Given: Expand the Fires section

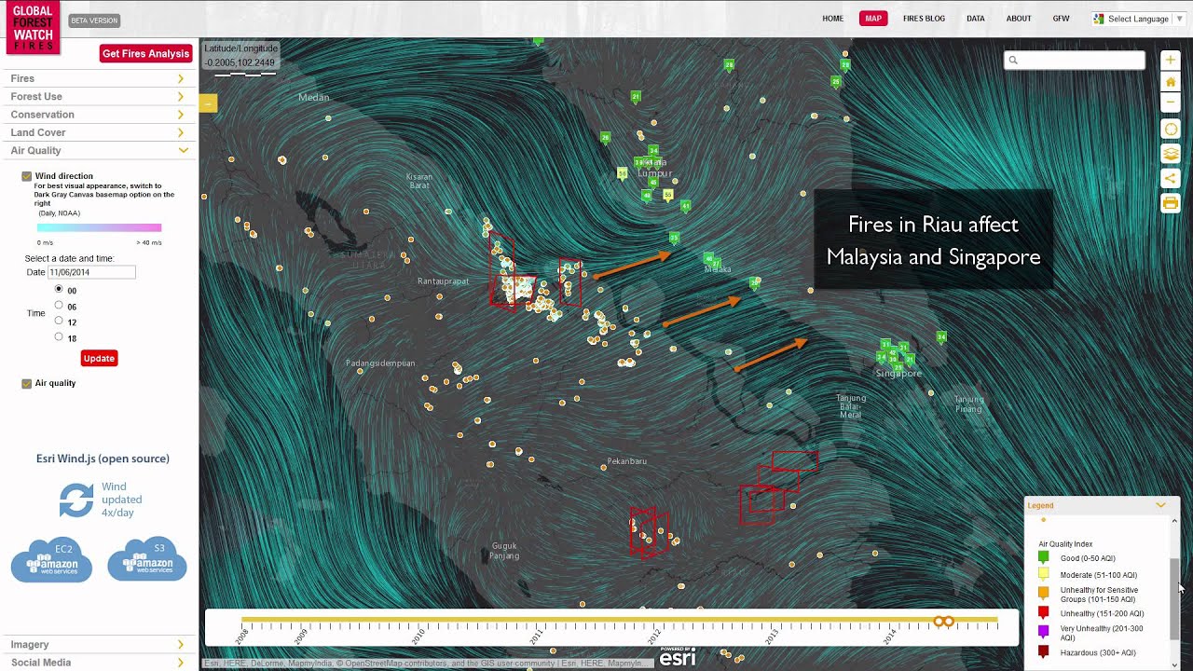Looking at the screenshot, I should click(99, 79).
